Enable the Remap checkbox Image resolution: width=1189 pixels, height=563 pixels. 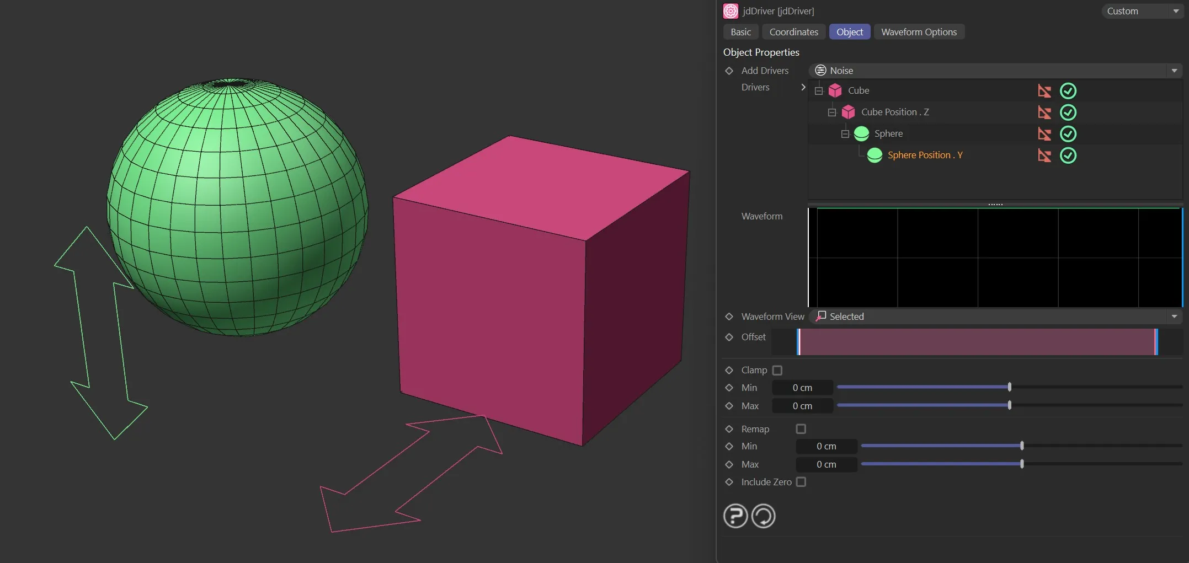801,428
